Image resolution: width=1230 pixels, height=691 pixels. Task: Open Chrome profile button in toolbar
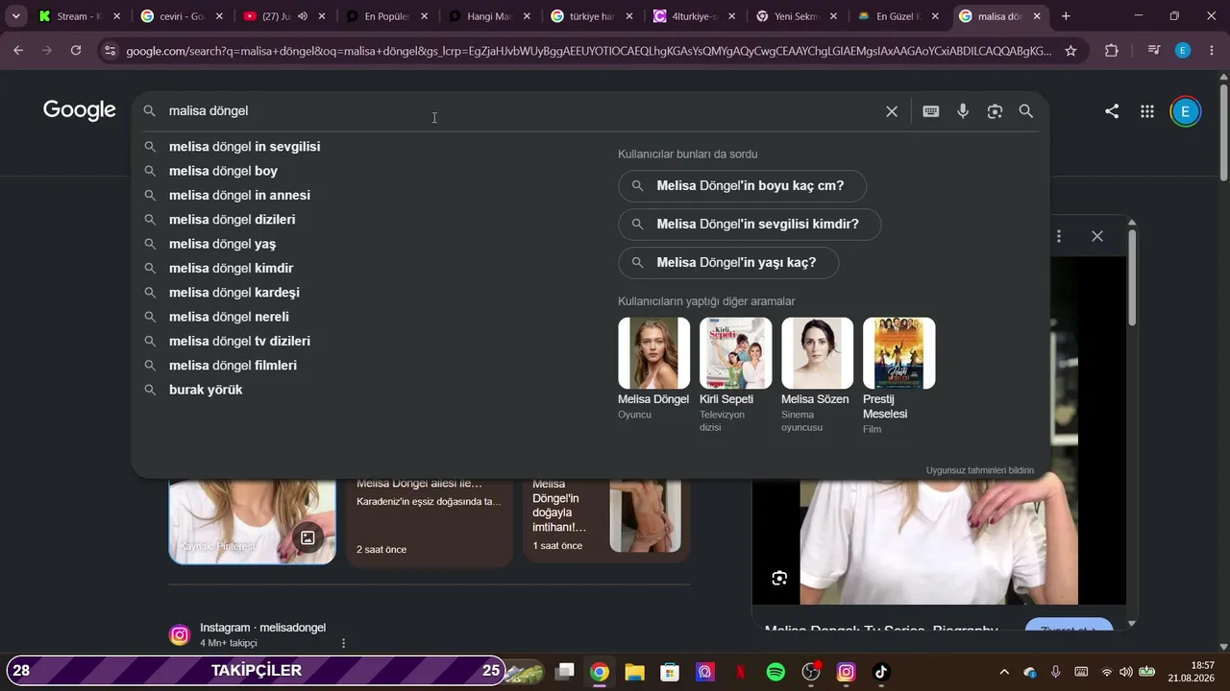point(1183,51)
